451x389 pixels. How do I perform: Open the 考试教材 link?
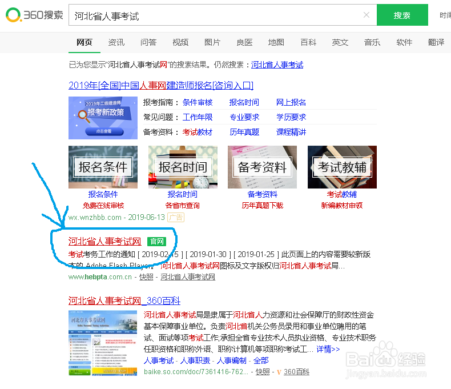click(x=198, y=132)
